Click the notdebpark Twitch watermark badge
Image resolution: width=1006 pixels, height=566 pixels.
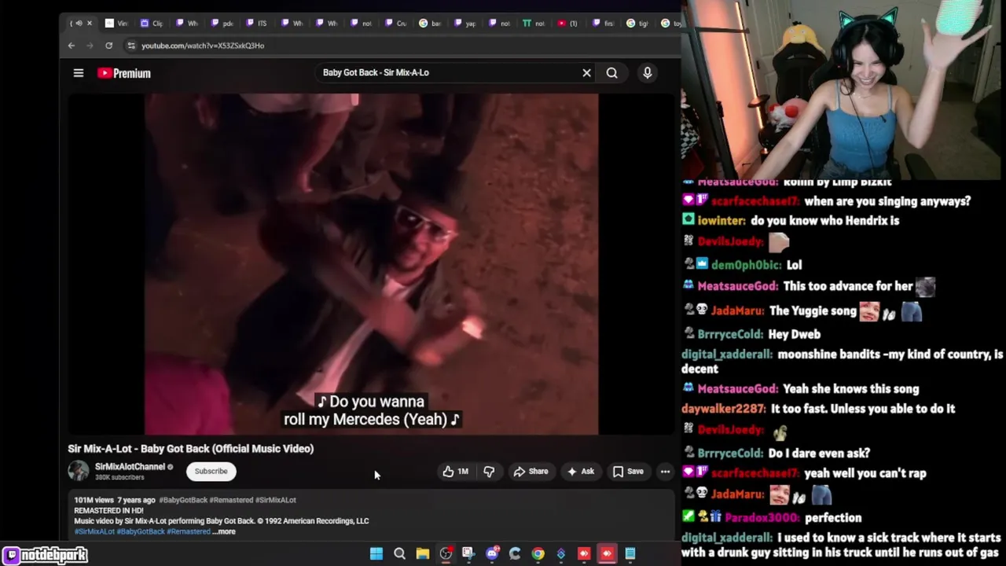45,555
